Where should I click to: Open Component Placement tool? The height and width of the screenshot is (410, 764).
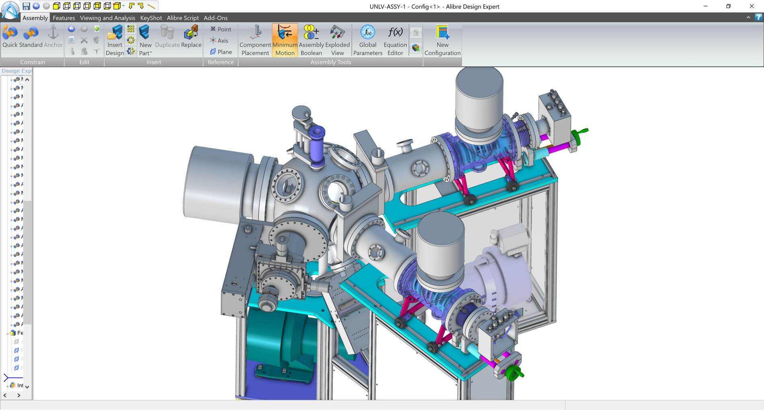click(x=255, y=40)
